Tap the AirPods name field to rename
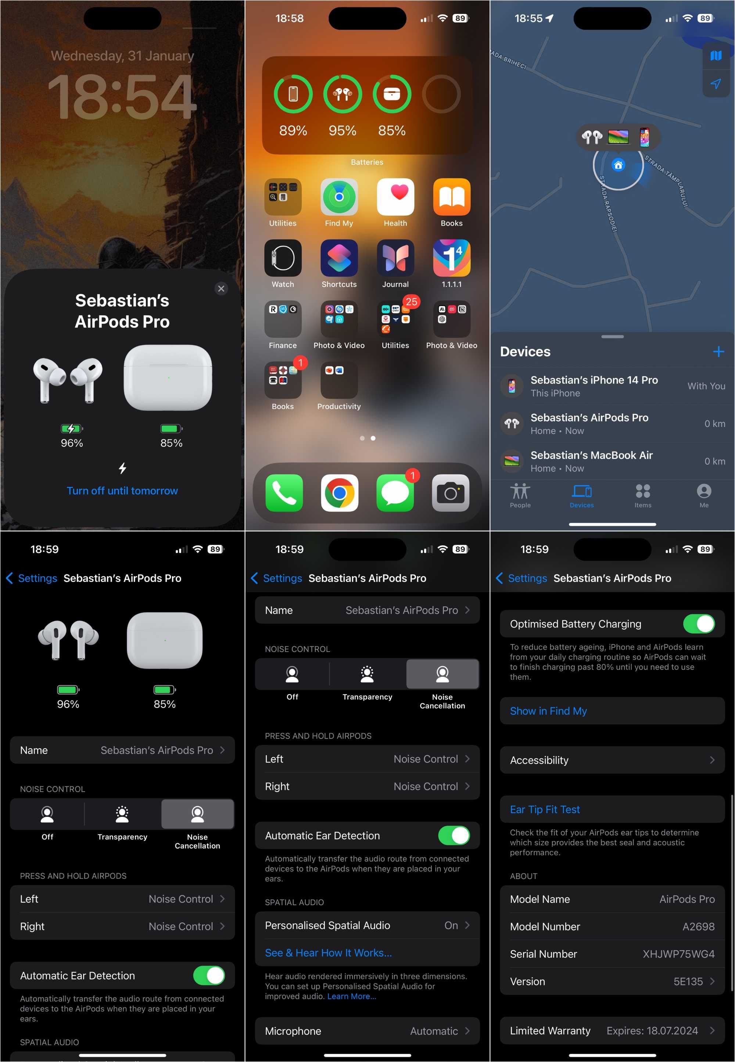This screenshot has width=735, height=1062. click(x=366, y=610)
